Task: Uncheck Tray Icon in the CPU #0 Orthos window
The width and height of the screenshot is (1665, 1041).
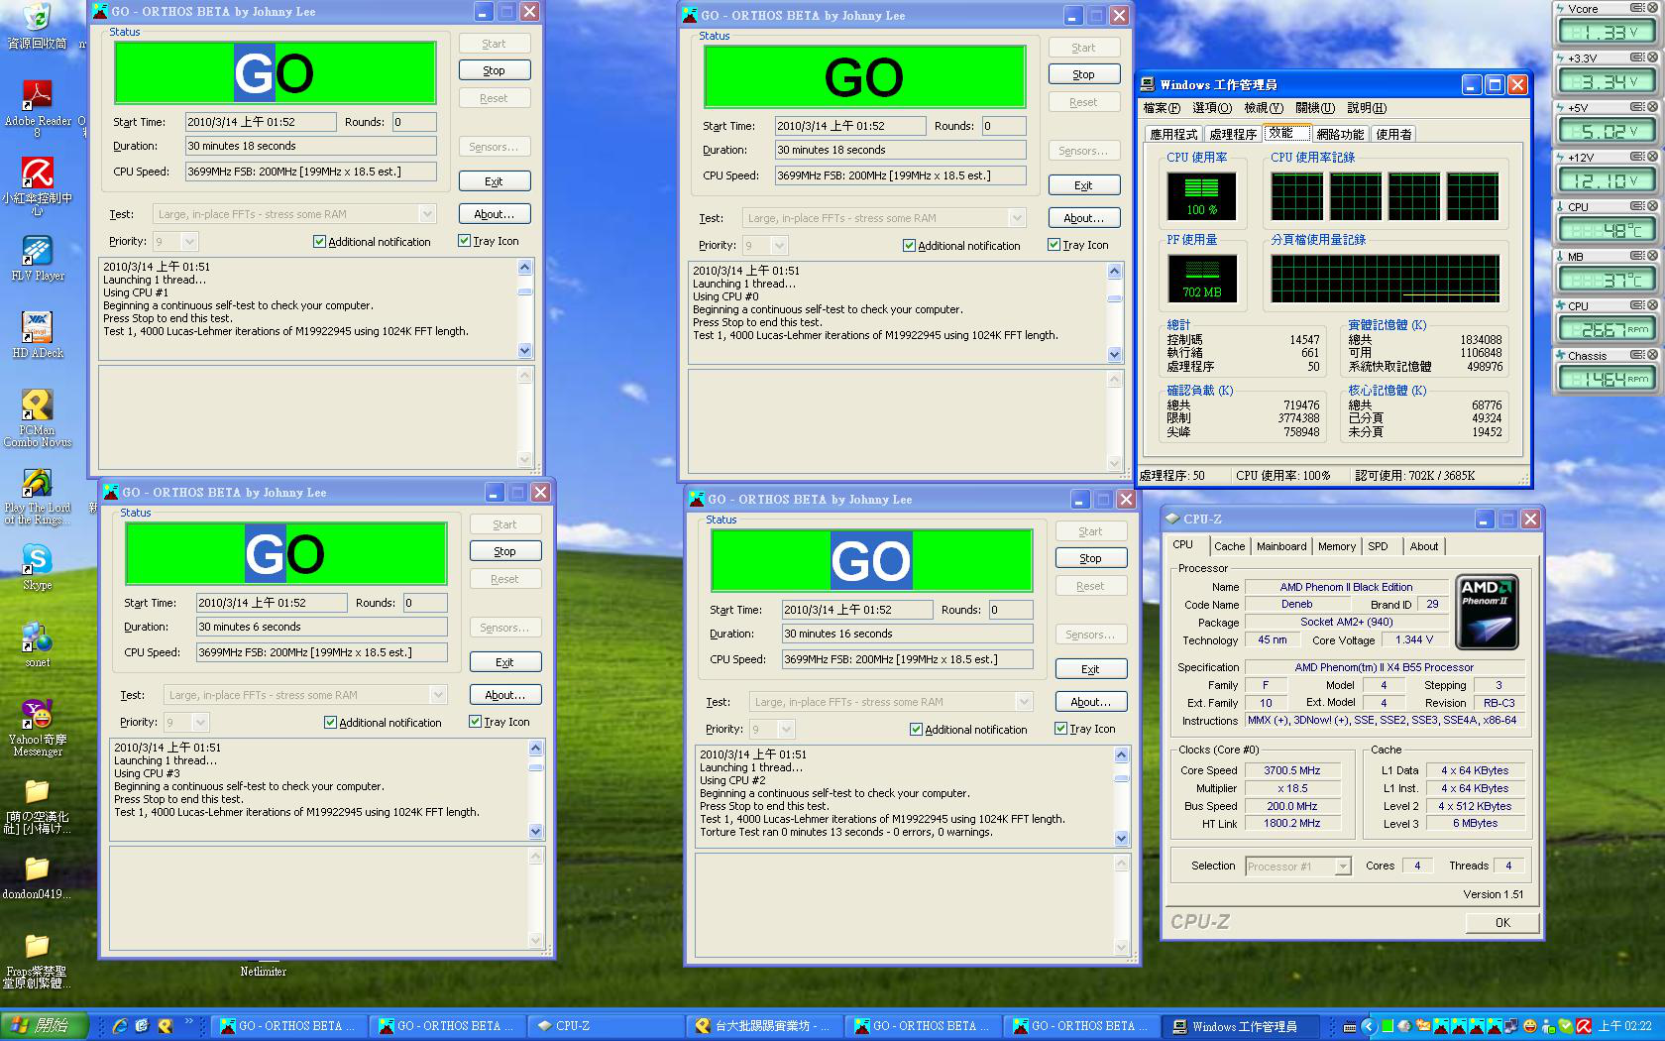Action: pos(1054,245)
